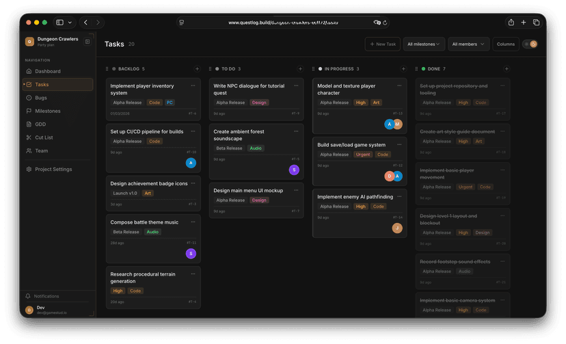Image resolution: width=566 pixels, height=344 pixels.
Task: Open options for Set up project repository card
Action: [503, 85]
